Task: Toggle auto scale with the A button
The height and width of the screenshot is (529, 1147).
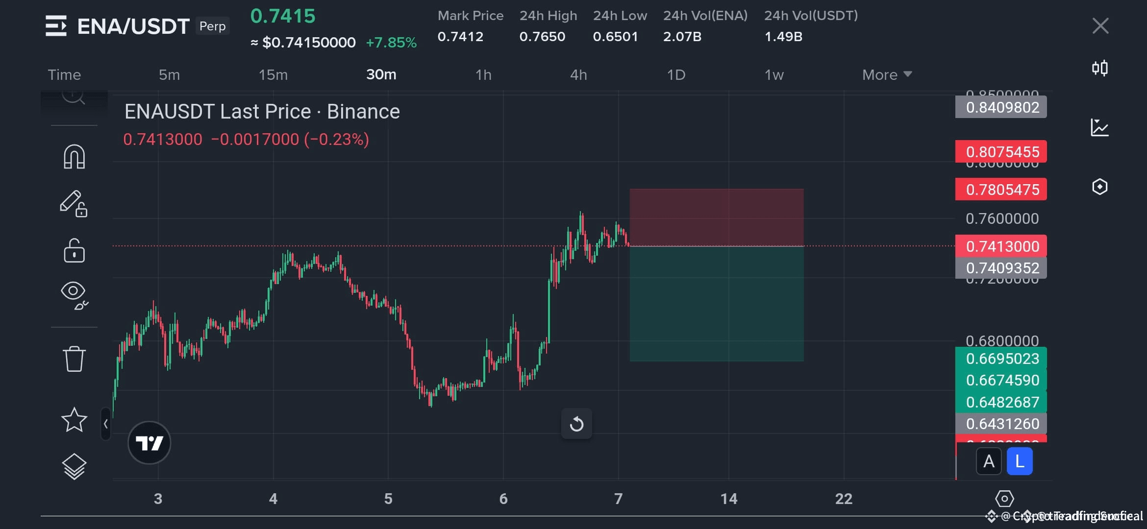Action: pyautogui.click(x=989, y=461)
